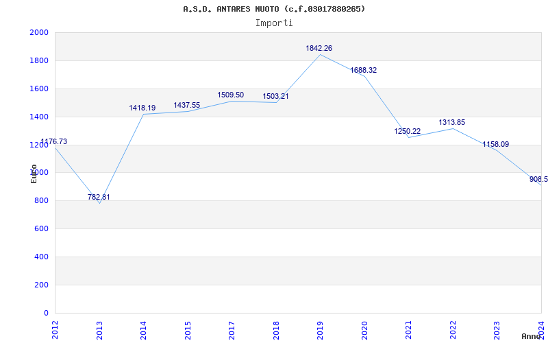This screenshot has height=343, width=548.
Task: Click the y-axis tick label 800
Action: click(41, 200)
